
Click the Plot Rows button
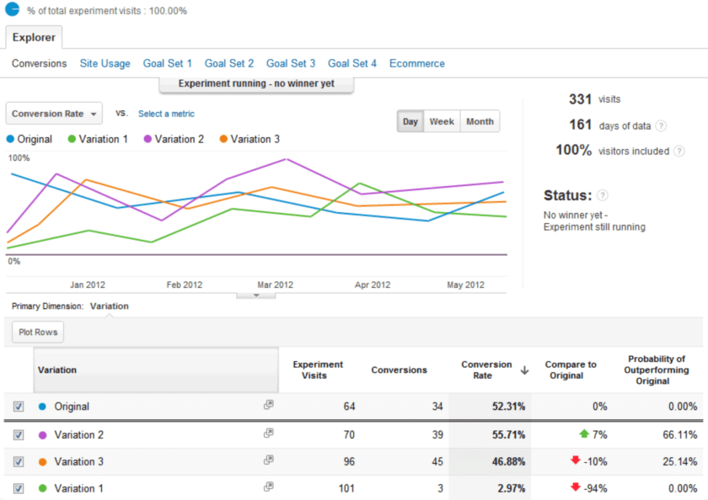[x=37, y=332]
